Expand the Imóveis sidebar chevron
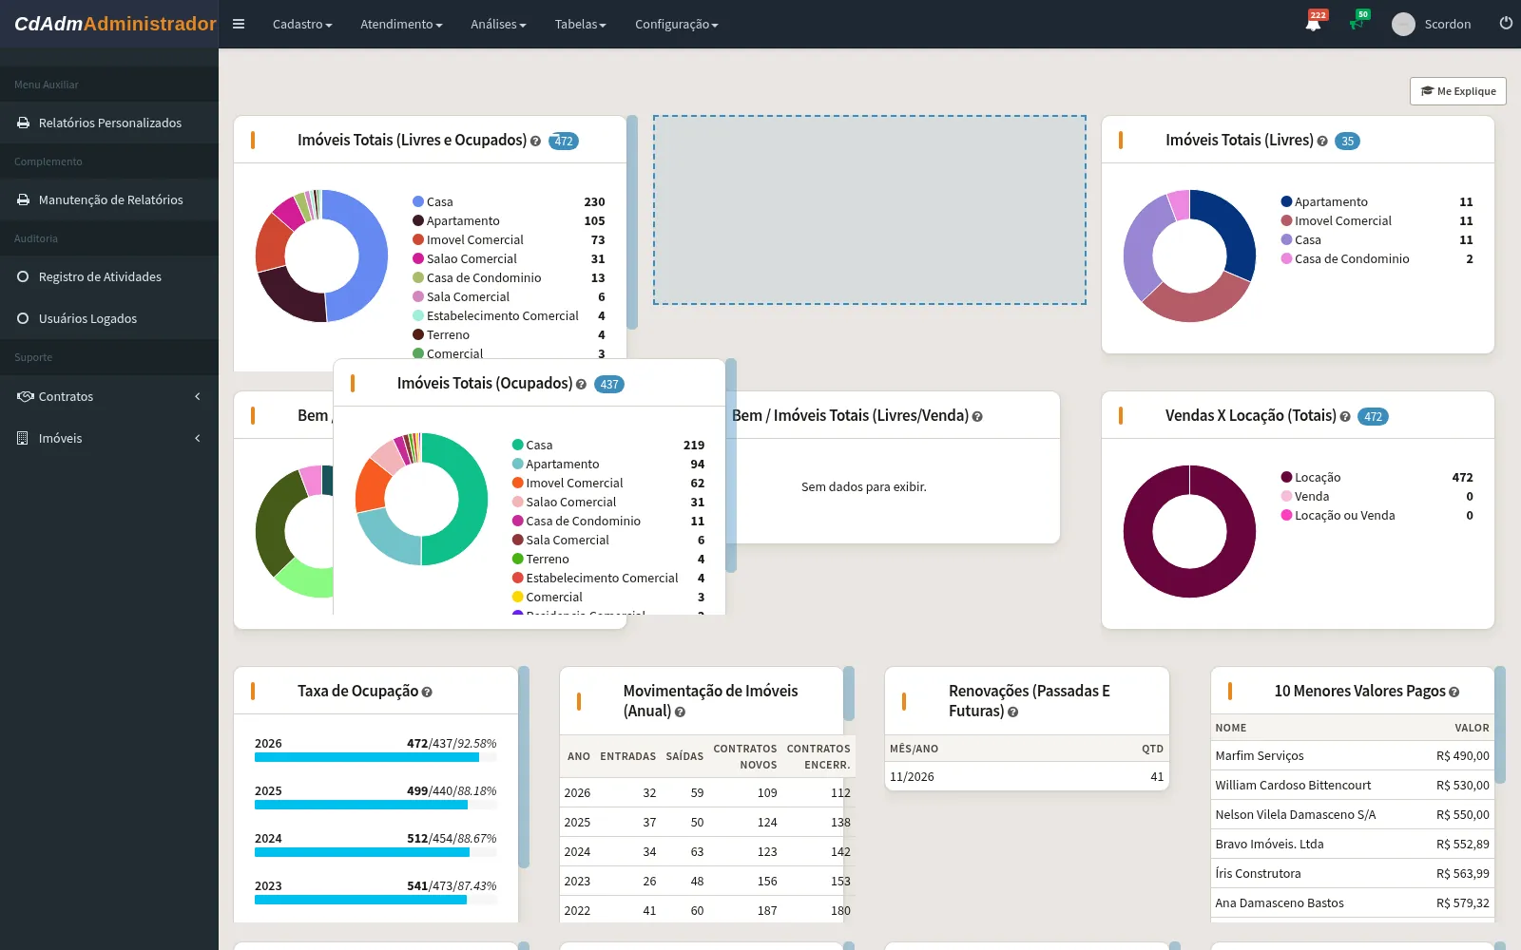The height and width of the screenshot is (950, 1521). coord(198,439)
